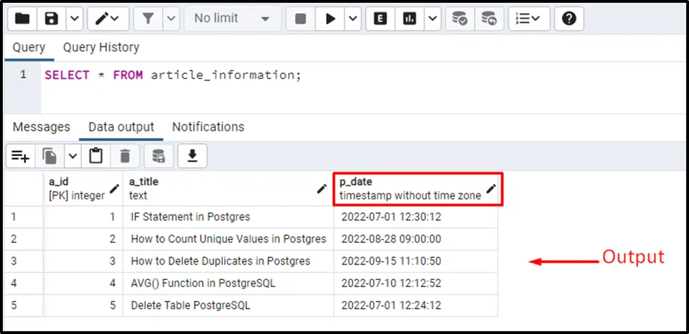Open the save options dropdown arrow
The height and width of the screenshot is (334, 689).
(x=74, y=19)
